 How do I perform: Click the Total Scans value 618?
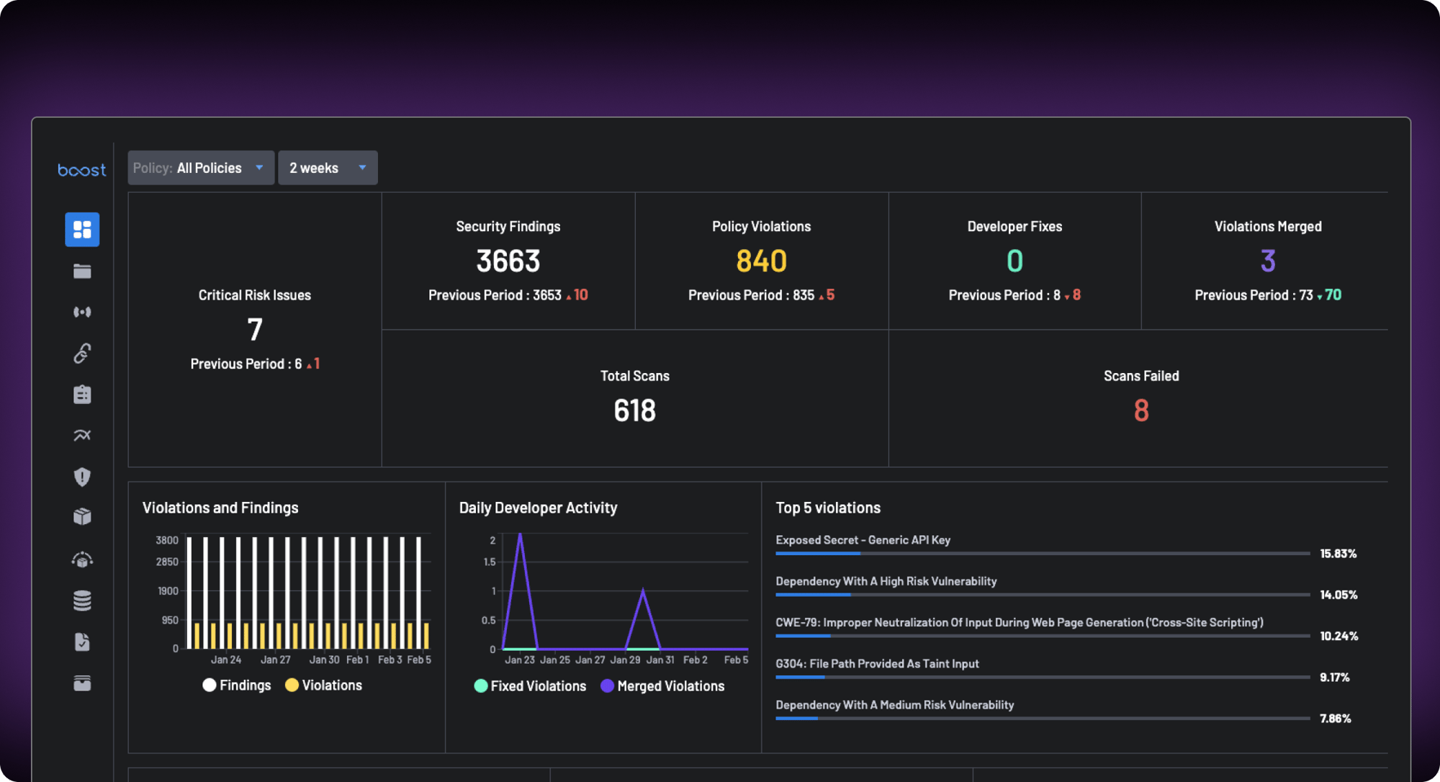[x=635, y=411]
